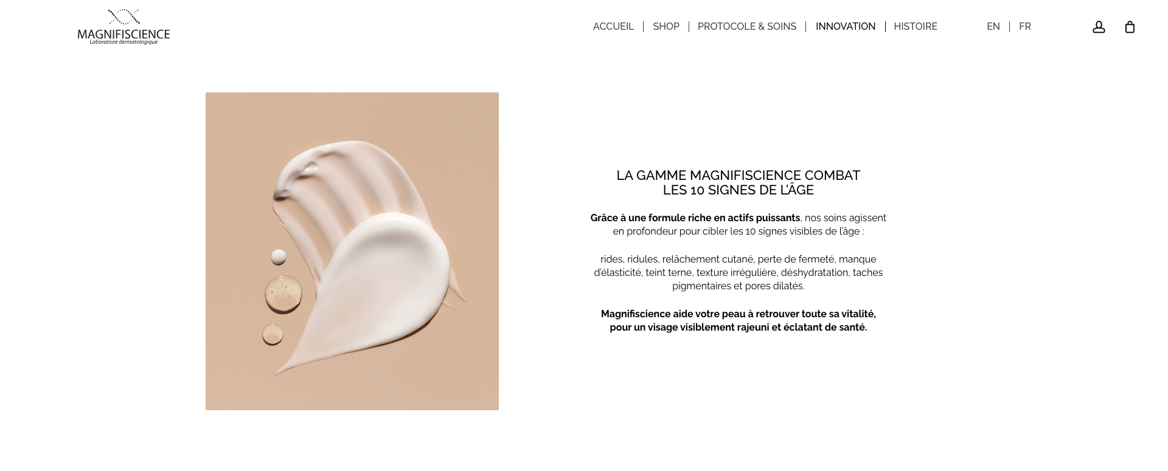Click the 'Laboratoire dermatologique' tagline
1168x471 pixels.
coord(123,42)
